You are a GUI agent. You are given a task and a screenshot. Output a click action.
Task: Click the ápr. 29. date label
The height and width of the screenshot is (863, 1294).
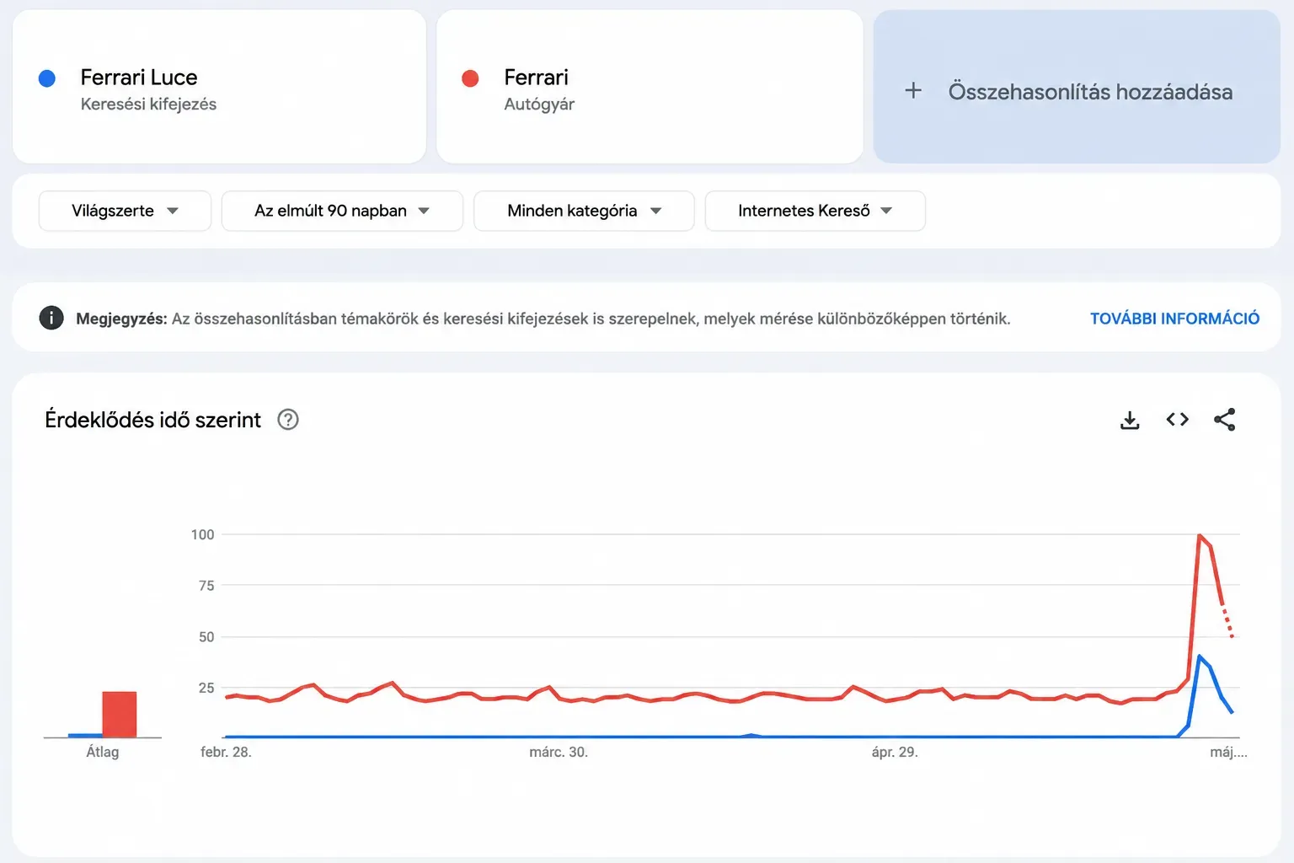click(x=895, y=752)
